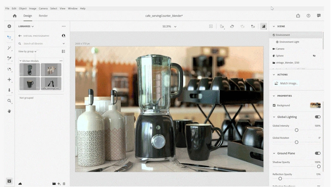Click the Match Image button
This screenshot has width=331, height=187.
tap(286, 84)
